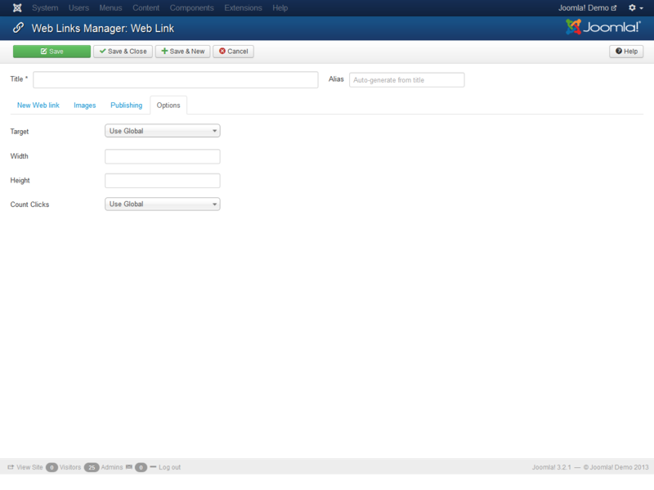
Task: Open the Joomla! Demo site link
Action: click(x=587, y=8)
